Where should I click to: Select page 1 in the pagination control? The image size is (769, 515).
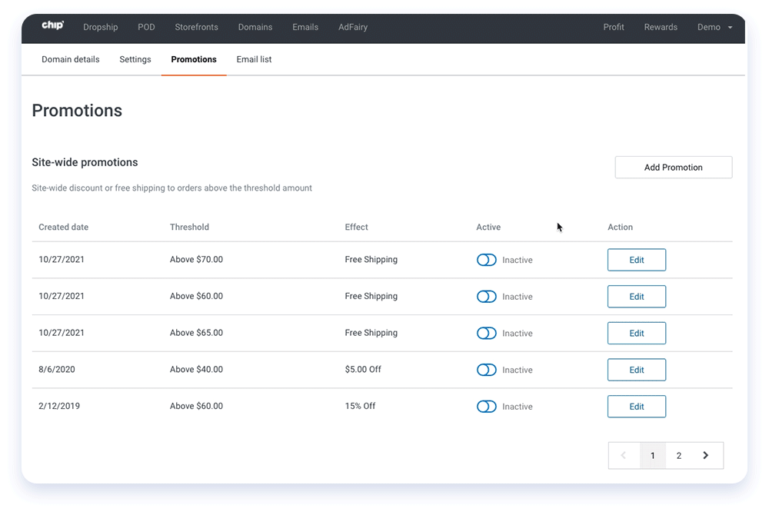coord(653,455)
